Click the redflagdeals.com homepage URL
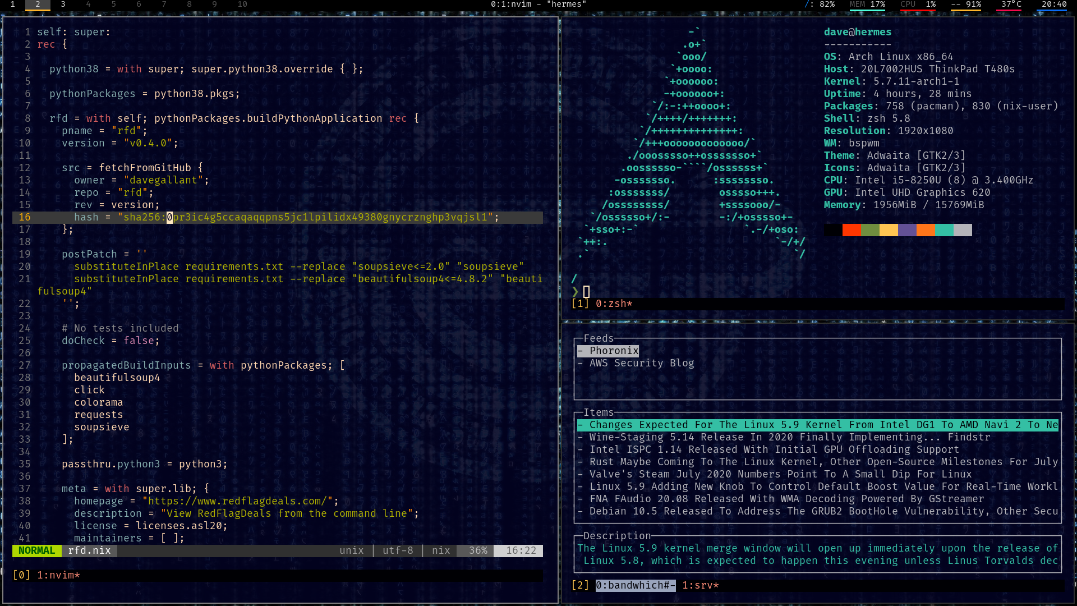The height and width of the screenshot is (606, 1077). pos(237,501)
